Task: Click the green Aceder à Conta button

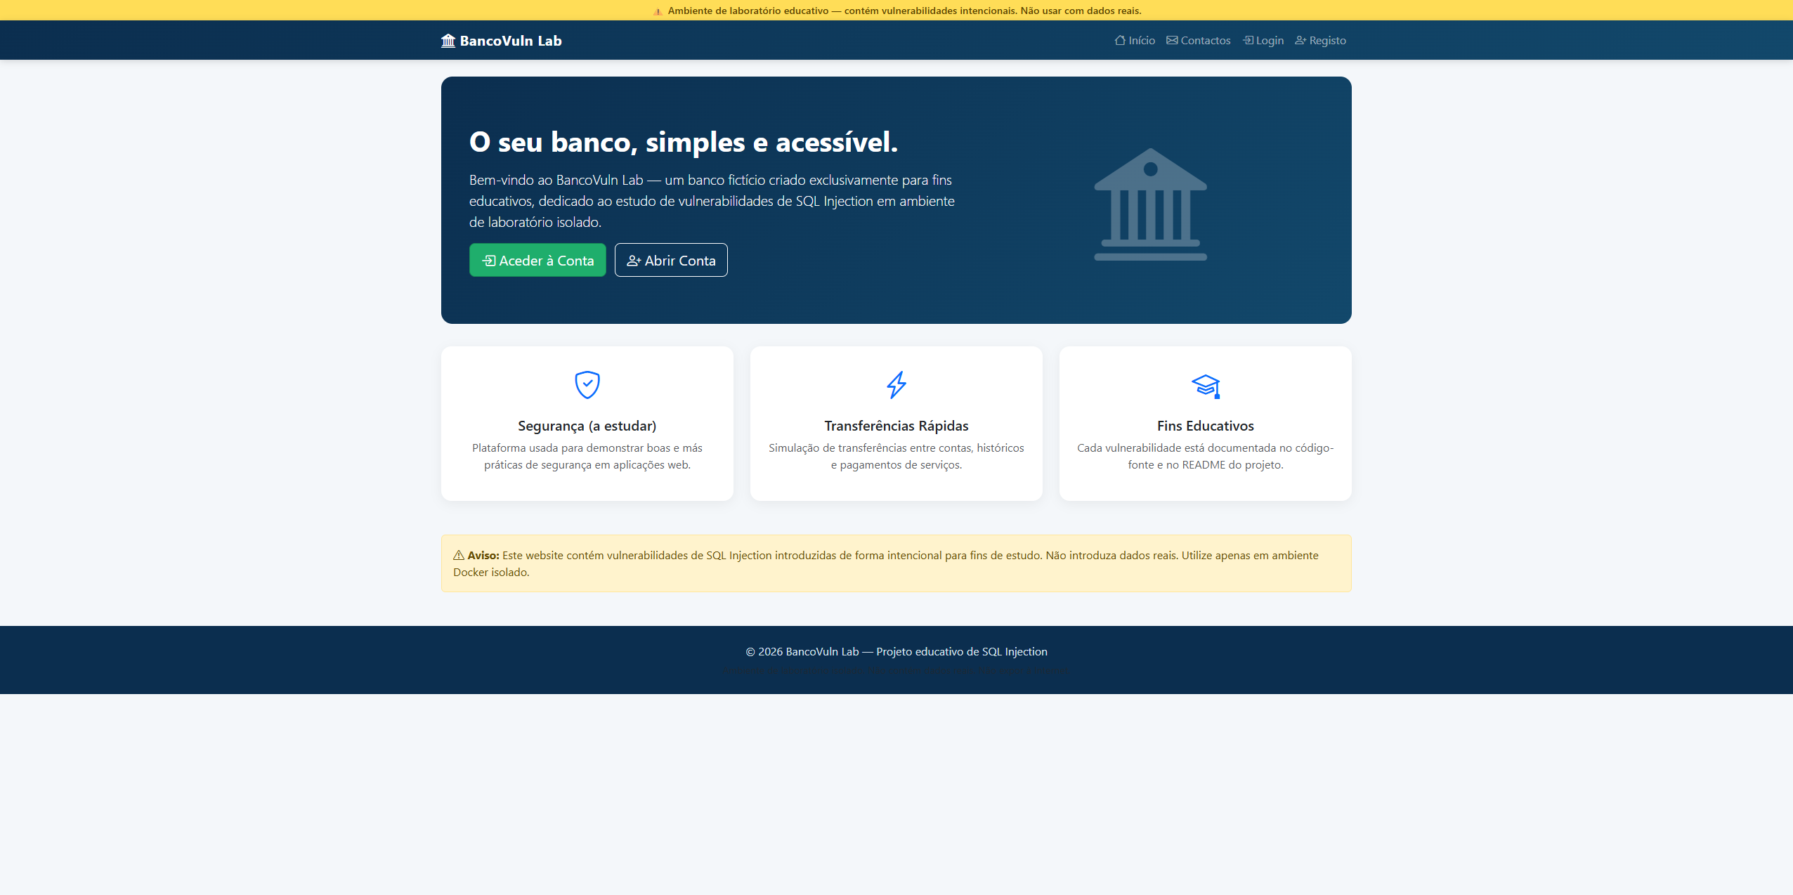Action: (x=537, y=260)
